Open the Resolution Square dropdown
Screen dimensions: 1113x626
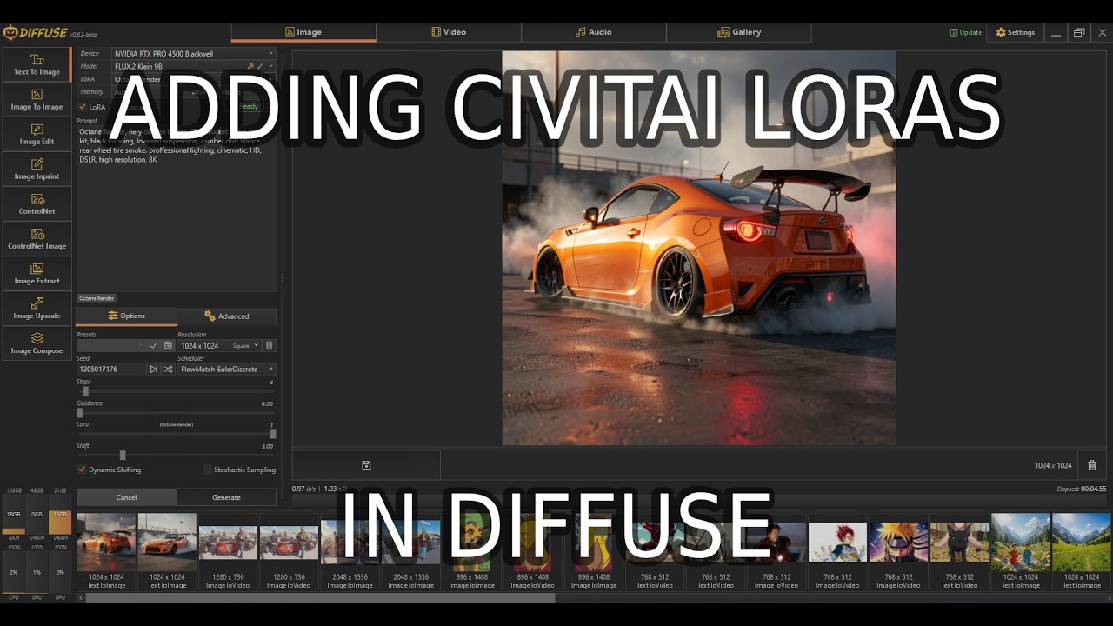[246, 345]
